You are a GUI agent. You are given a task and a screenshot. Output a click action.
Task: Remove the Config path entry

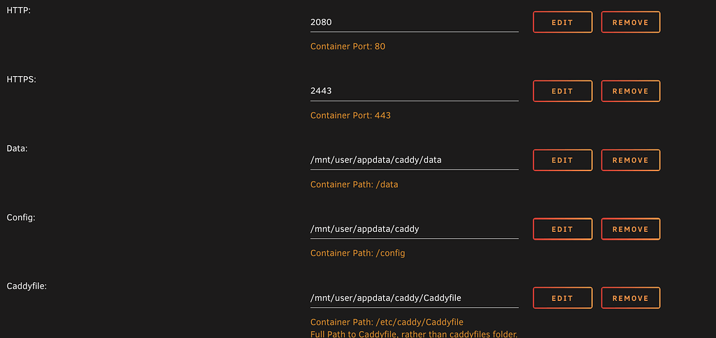[x=630, y=229]
